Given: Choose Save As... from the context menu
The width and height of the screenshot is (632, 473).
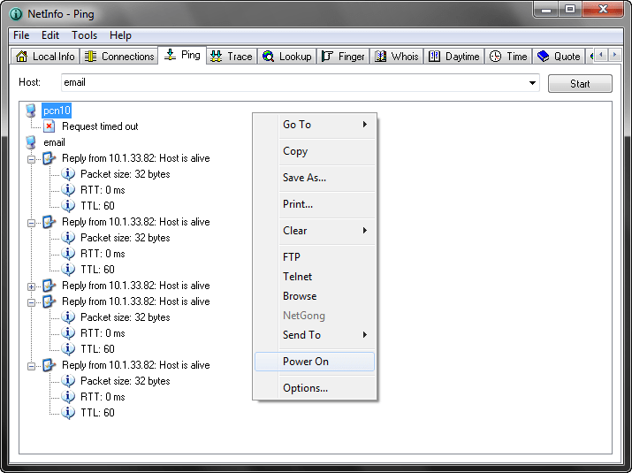Looking at the screenshot, I should pos(315,178).
